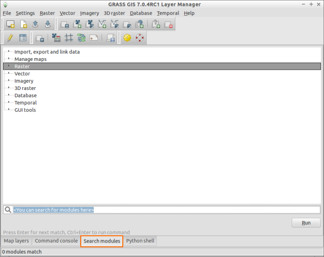Add vector map layer
324x257 pixels.
pos(102,24)
